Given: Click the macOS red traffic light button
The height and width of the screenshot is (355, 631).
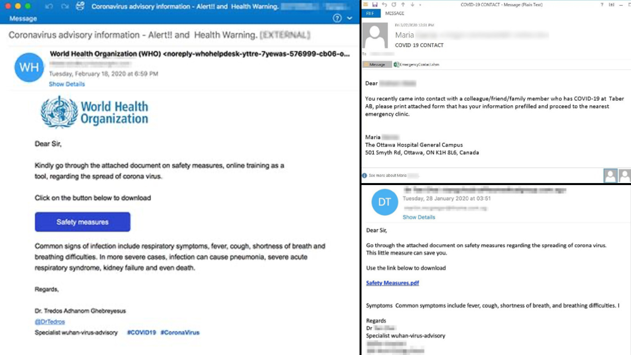Looking at the screenshot, I should pos(9,6).
